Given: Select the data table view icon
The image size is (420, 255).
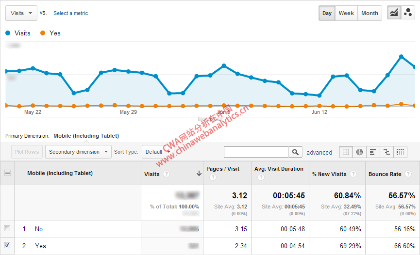Looking at the screenshot, I should pos(346,152).
